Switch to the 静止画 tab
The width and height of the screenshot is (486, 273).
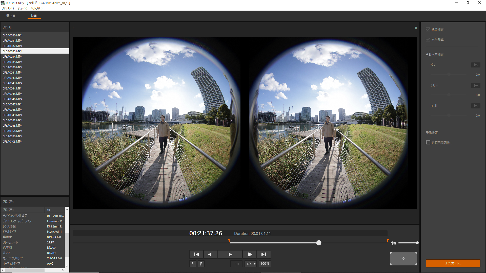click(x=11, y=16)
